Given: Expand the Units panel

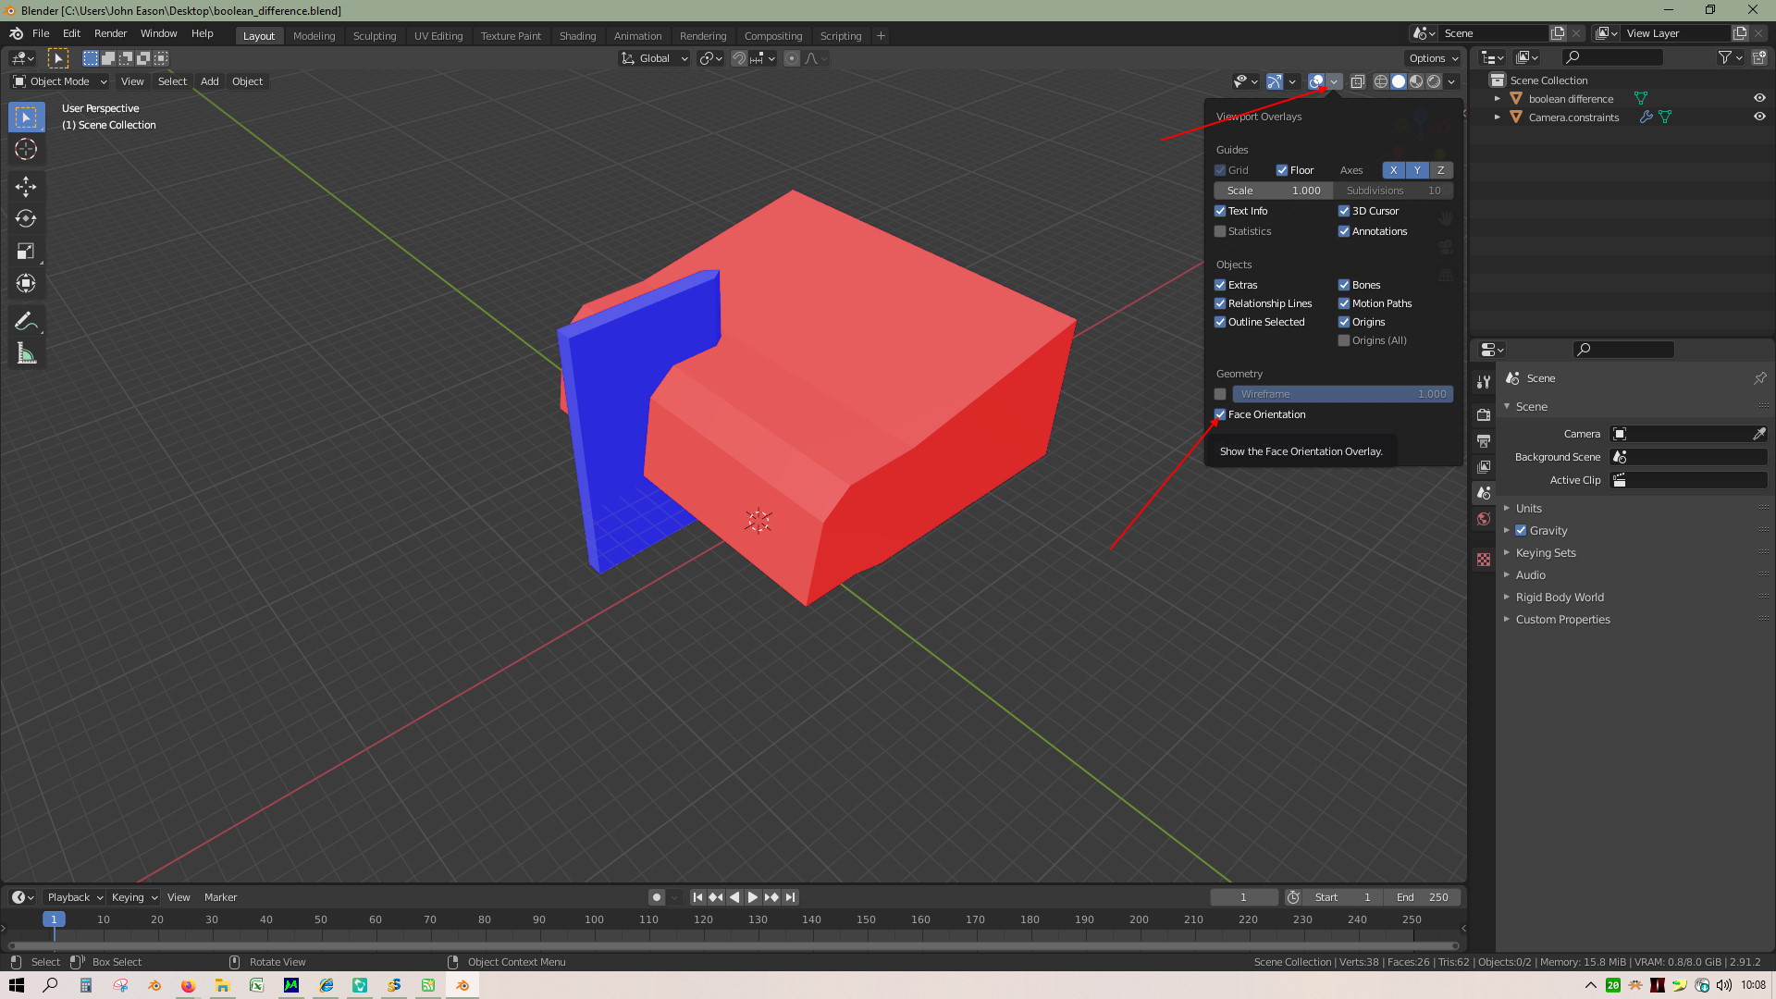Looking at the screenshot, I should 1528,508.
